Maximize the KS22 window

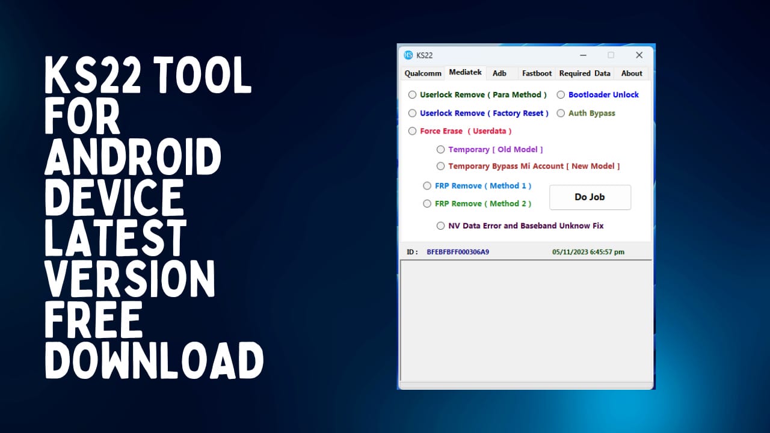pyautogui.click(x=611, y=55)
